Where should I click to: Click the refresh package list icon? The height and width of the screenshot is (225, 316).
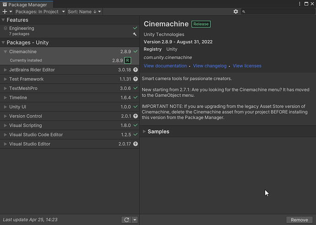(126, 220)
